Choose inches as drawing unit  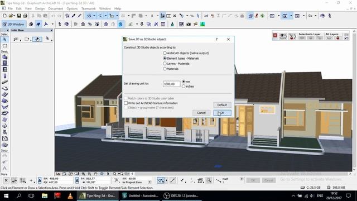184,87
